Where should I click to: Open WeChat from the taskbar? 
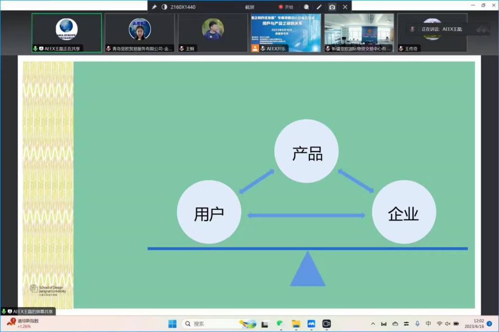tap(280, 324)
